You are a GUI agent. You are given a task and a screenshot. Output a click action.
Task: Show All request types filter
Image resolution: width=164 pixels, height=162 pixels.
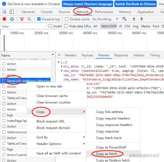point(95,26)
